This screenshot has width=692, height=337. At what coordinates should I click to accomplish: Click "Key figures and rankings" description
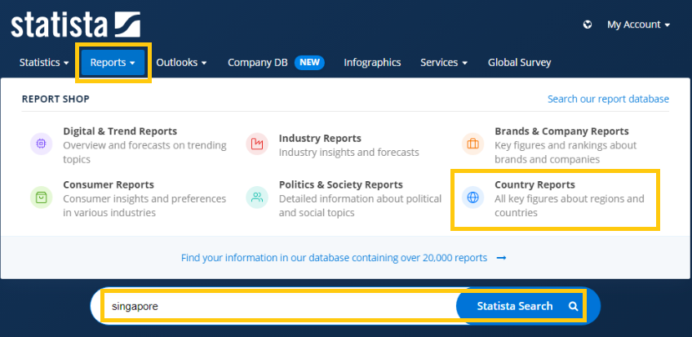(x=566, y=152)
